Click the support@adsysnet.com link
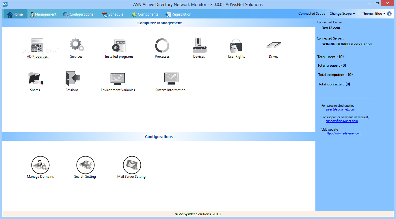This screenshot has height=219, width=396. pyautogui.click(x=342, y=121)
